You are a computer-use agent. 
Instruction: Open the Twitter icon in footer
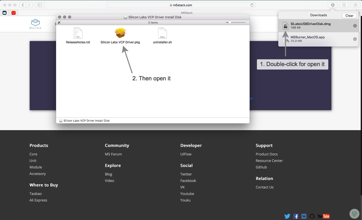[287, 216]
